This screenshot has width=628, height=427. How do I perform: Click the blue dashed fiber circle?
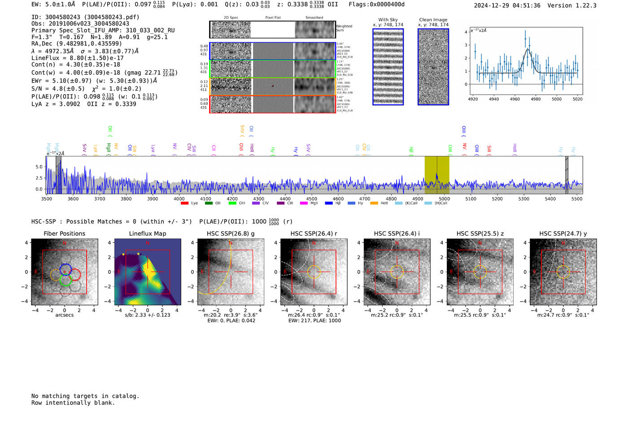pyautogui.click(x=65, y=269)
